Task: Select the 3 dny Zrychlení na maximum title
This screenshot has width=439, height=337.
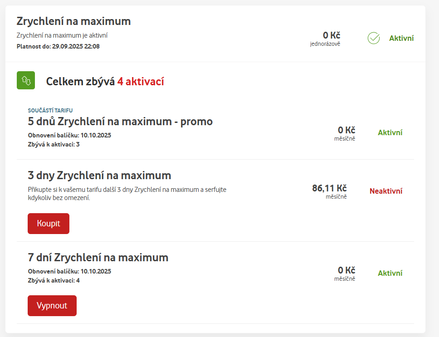Action: tap(99, 176)
